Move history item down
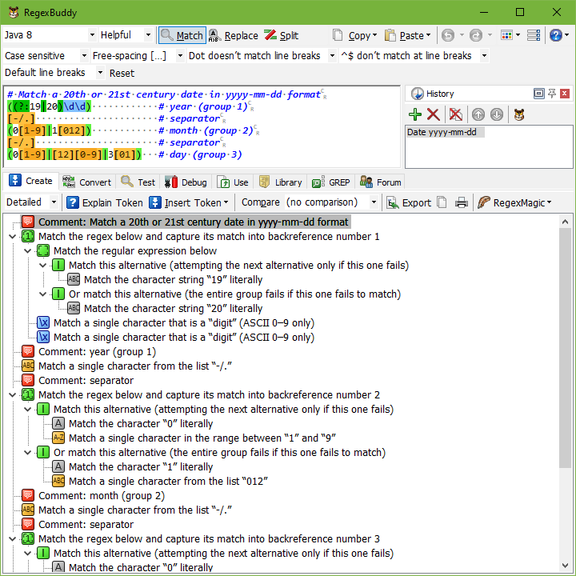 497,114
